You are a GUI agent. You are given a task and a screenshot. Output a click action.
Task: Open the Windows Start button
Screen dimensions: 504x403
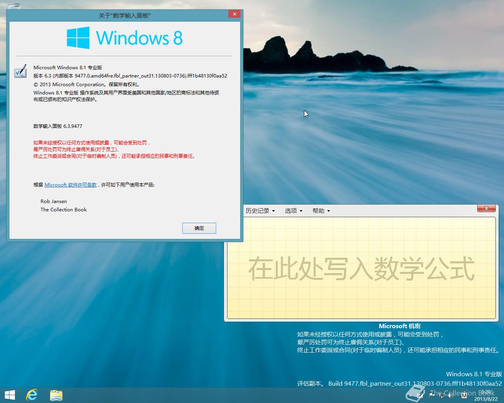click(9, 395)
